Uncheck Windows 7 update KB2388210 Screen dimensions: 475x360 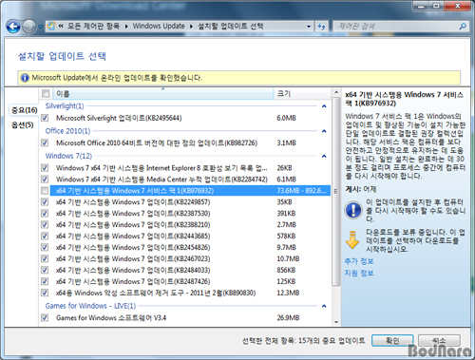click(x=45, y=225)
